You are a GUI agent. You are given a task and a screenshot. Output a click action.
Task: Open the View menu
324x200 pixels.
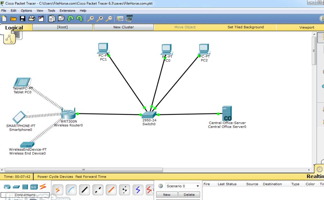(x=40, y=11)
